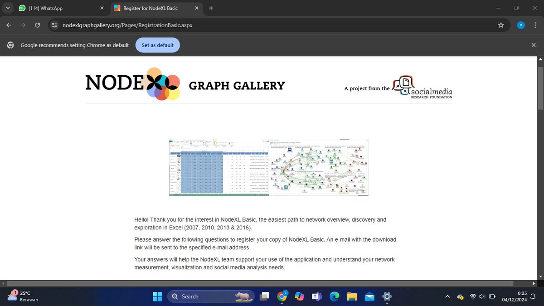
Task: Go forward to the next page
Action: point(23,25)
